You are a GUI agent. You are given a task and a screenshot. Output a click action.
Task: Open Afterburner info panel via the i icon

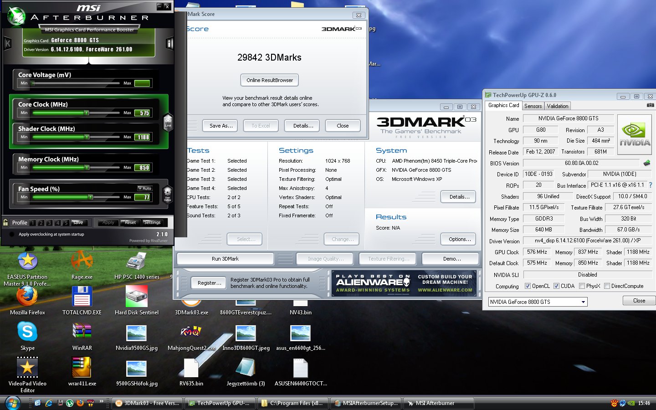click(x=169, y=44)
